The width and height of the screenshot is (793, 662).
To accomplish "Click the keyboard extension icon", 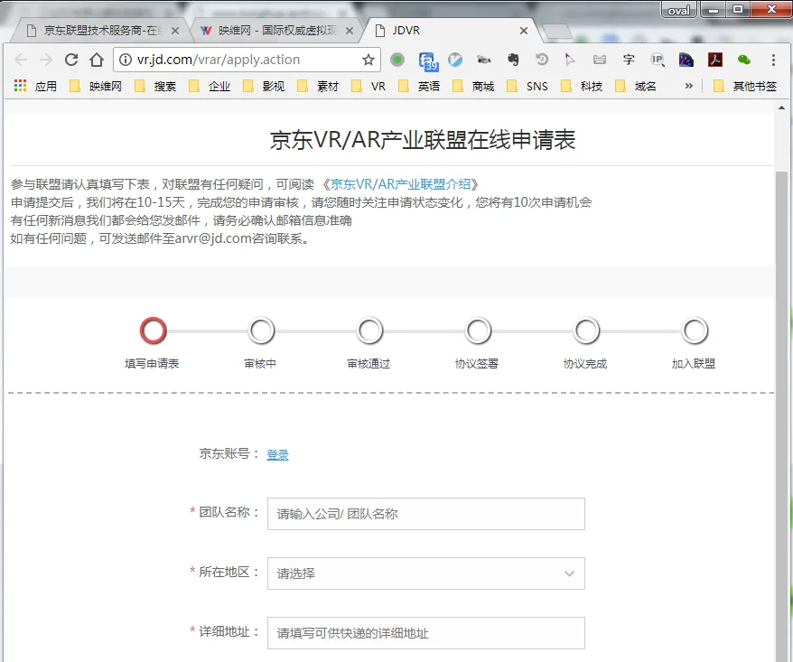I will click(600, 60).
